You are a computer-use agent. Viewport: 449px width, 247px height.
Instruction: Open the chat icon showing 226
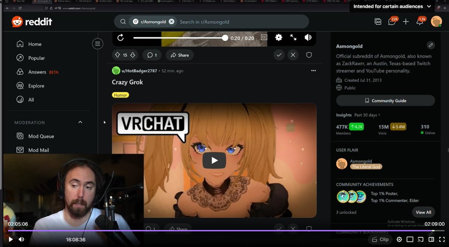pos(391,22)
